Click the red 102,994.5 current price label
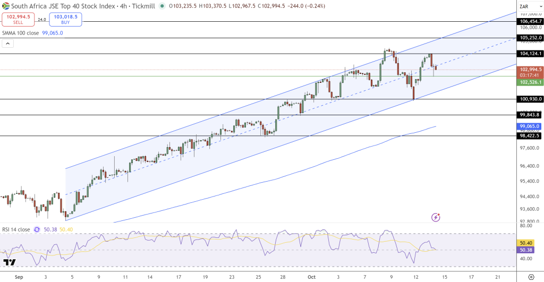Image resolution: width=544 pixels, height=282 pixels. tap(530, 70)
